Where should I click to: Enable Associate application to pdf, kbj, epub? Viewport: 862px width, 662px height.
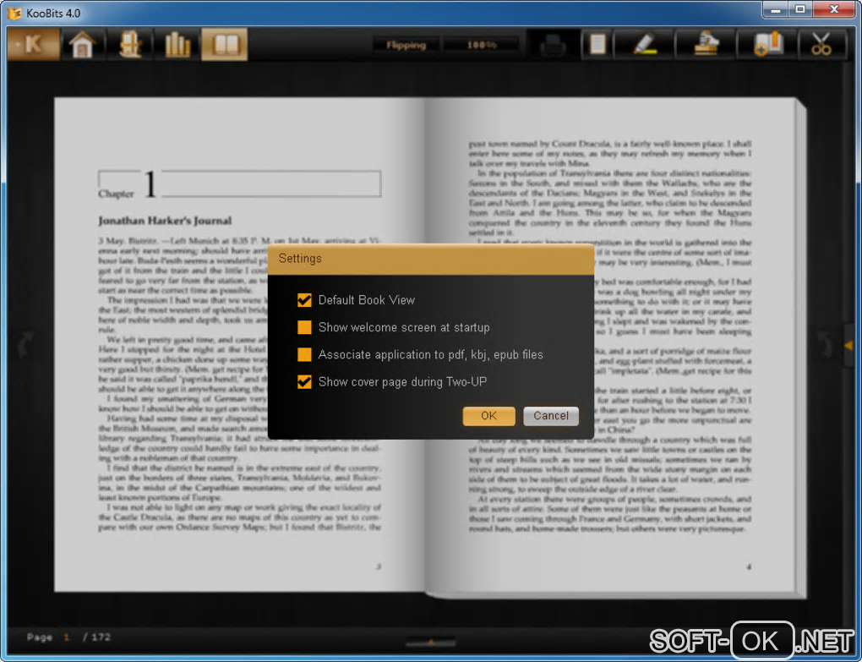pyautogui.click(x=304, y=354)
